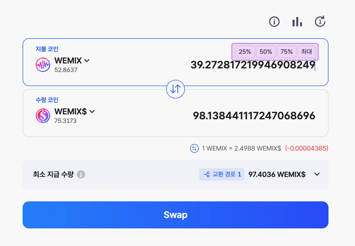
Task: Click the 교환 경로 1 route badge
Action: 222,174
